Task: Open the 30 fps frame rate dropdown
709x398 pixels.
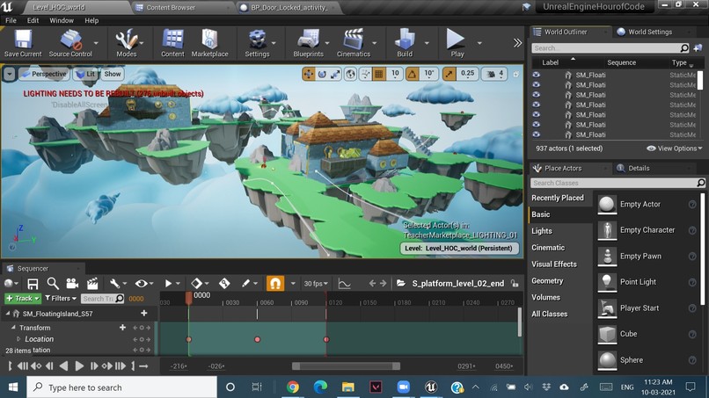Action: point(316,284)
